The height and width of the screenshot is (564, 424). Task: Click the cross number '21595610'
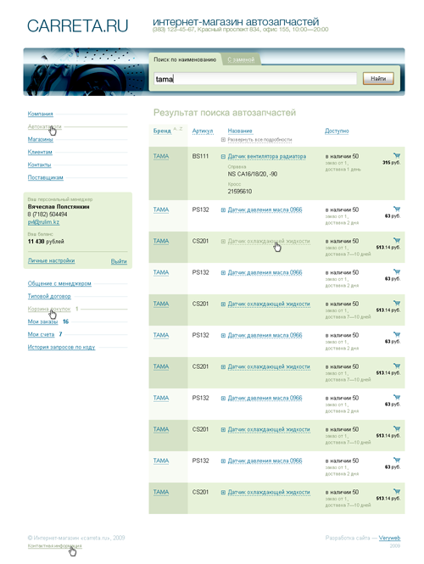coord(239,192)
